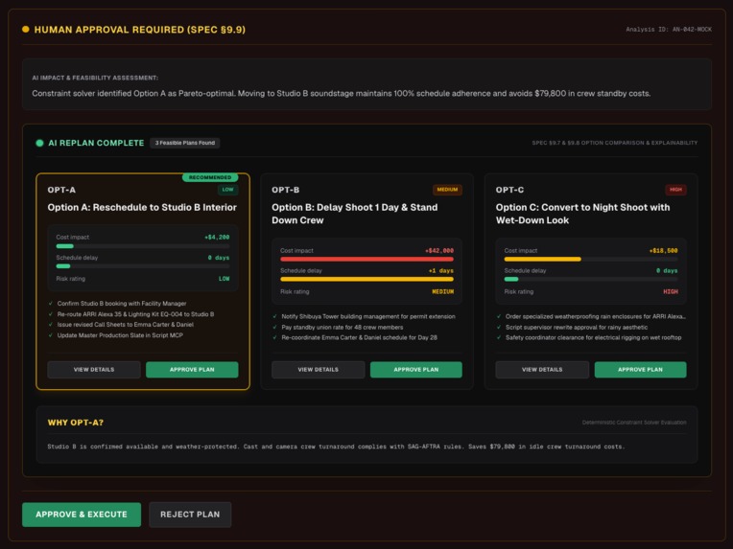Click the 3 Feasible Plans Found badge
The width and height of the screenshot is (733, 549).
point(185,143)
